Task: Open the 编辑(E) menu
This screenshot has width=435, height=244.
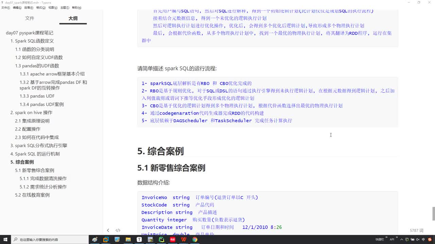Action: (17, 7)
